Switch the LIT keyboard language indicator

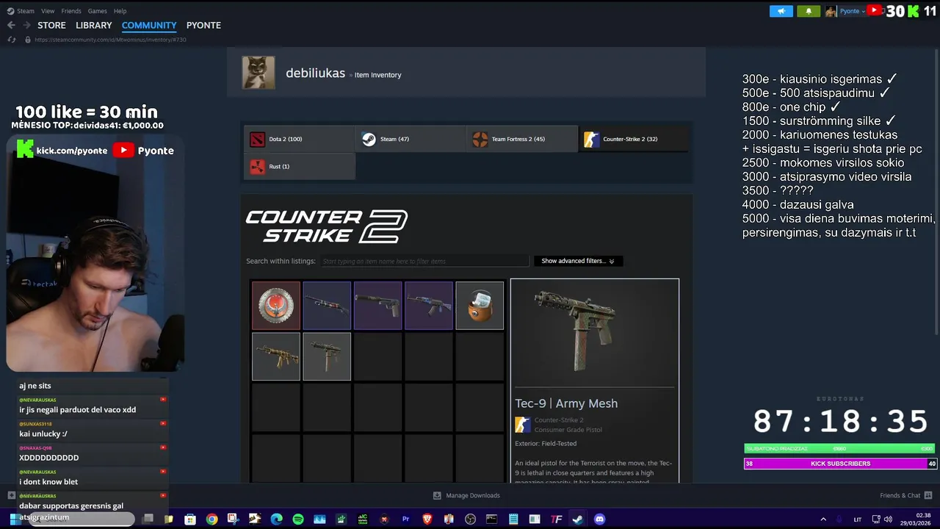pos(857,519)
